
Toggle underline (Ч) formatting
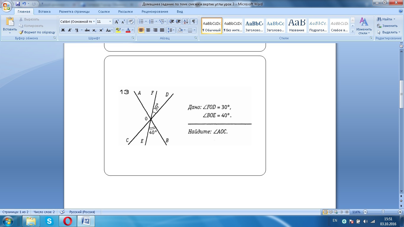[x=77, y=30]
